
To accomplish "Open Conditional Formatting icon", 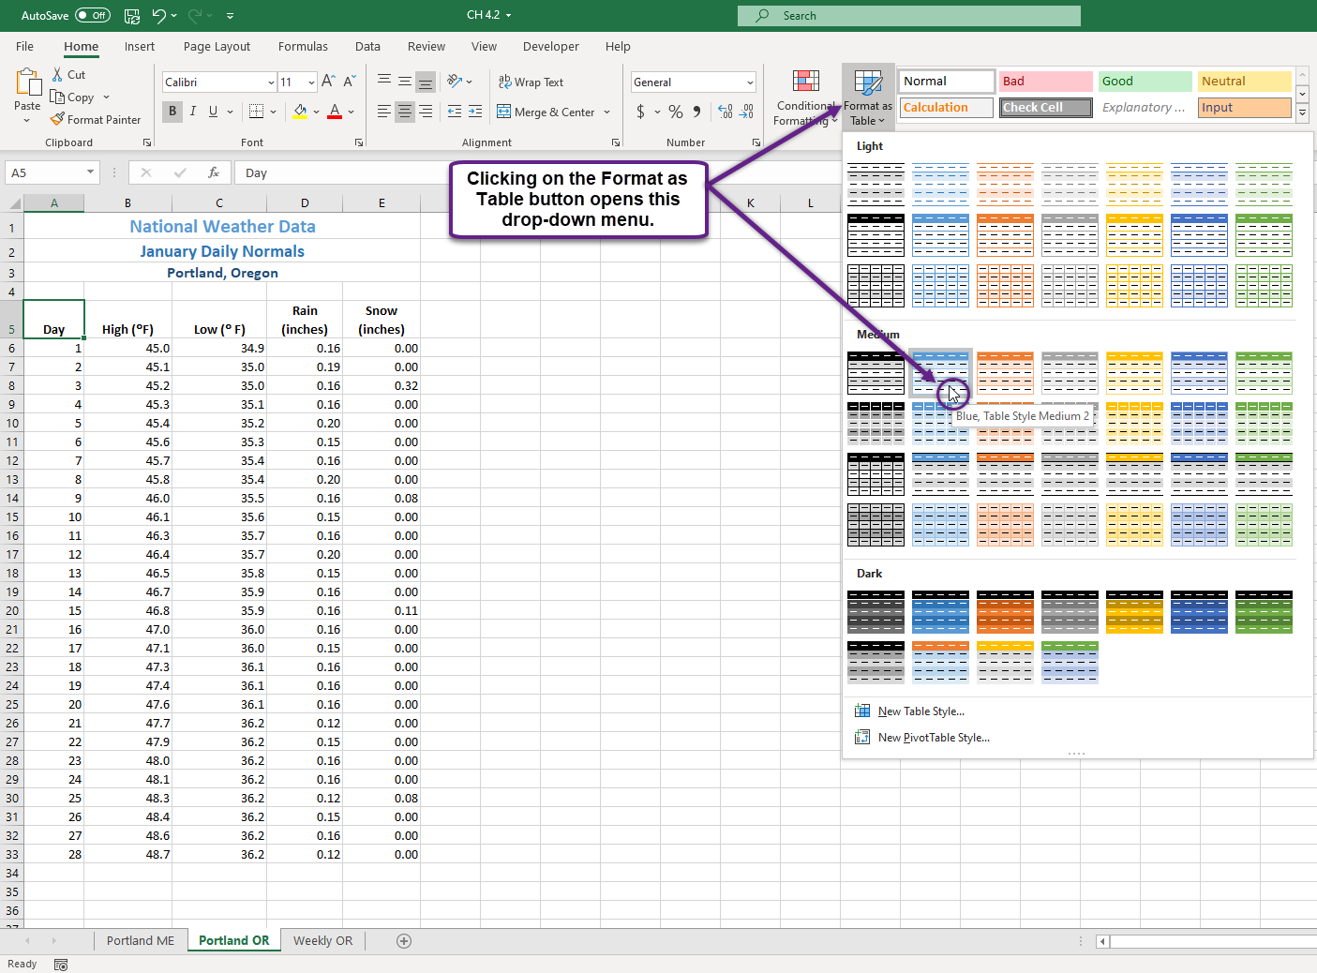I will (x=806, y=82).
